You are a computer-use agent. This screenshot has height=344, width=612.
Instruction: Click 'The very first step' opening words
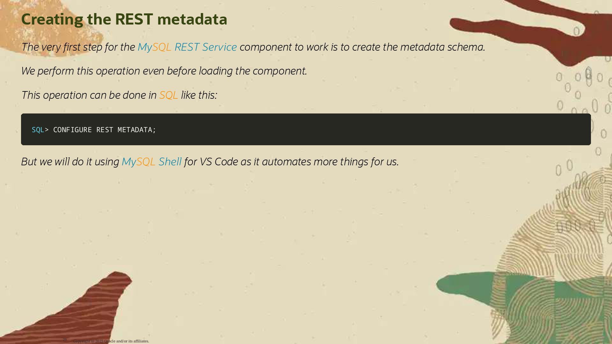point(62,47)
